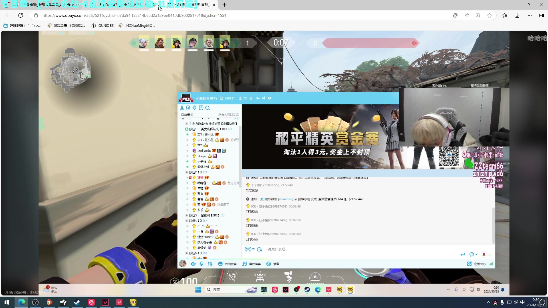Add this page to favorites star
This screenshot has width=548, height=308.
489,15
